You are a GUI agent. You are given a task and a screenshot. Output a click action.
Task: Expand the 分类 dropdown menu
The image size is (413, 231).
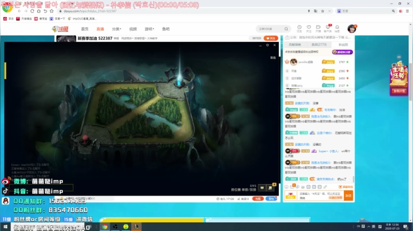pyautogui.click(x=116, y=29)
